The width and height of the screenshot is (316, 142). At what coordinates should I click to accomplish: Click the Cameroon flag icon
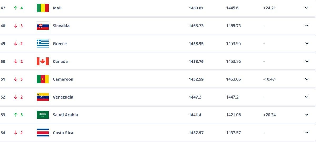pos(43,79)
